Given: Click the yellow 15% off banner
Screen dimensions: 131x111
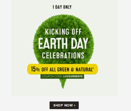Looking at the screenshot, I should point(63,69).
